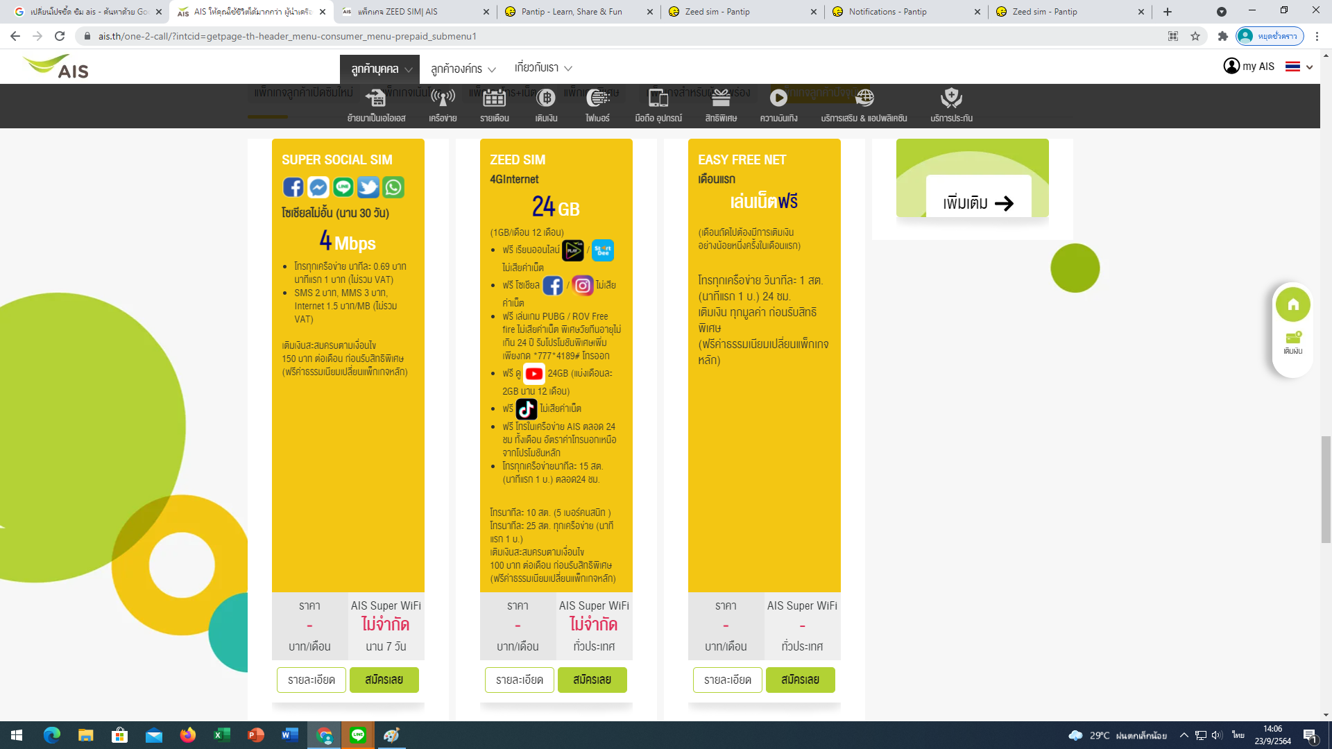1332x749 pixels.
Task: Click the Instagram icon in ZEED SIM card
Action: [x=583, y=285]
